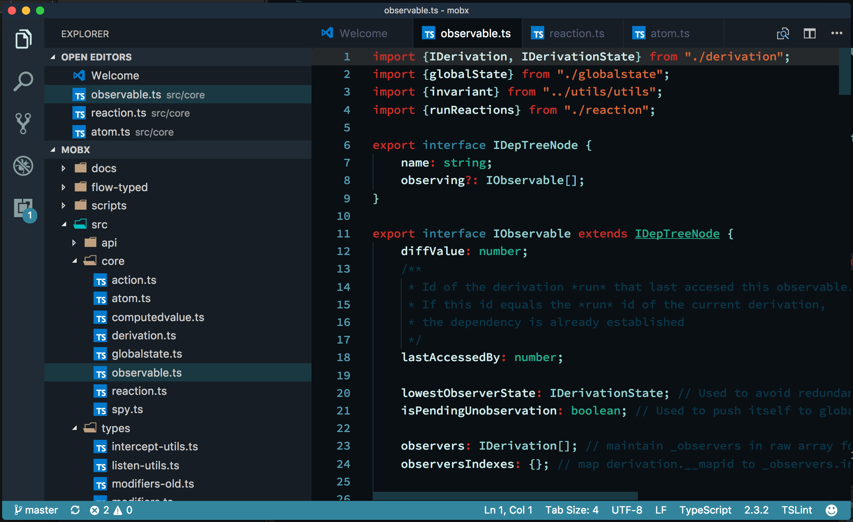The height and width of the screenshot is (522, 853).
Task: Click the Split Editor icon
Action: coord(809,34)
